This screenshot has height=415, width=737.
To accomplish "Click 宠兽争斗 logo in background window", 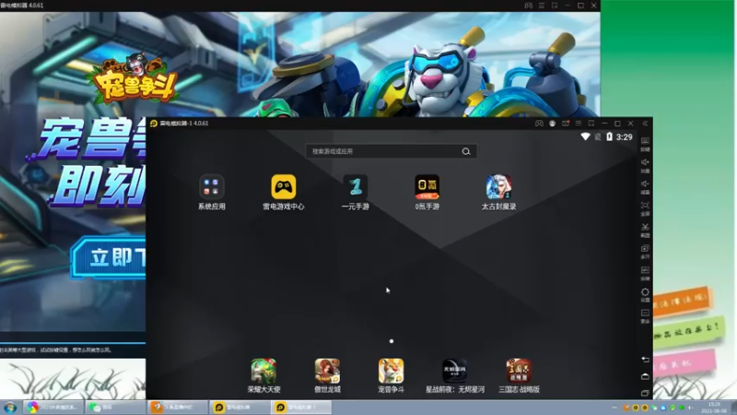I will [x=135, y=77].
